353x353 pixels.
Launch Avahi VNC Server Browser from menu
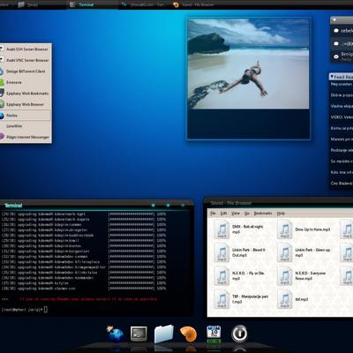pos(26,60)
